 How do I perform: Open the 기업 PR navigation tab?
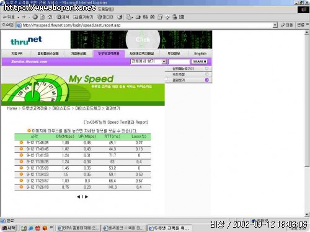click(x=17, y=53)
